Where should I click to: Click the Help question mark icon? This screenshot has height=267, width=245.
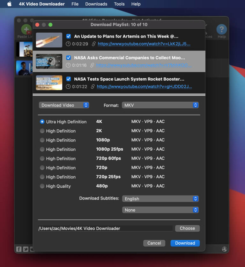click(x=221, y=30)
